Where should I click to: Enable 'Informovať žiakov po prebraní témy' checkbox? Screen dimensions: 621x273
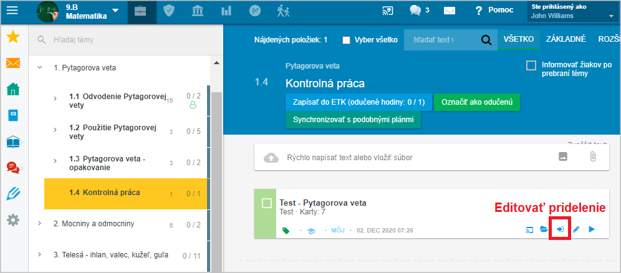point(531,65)
